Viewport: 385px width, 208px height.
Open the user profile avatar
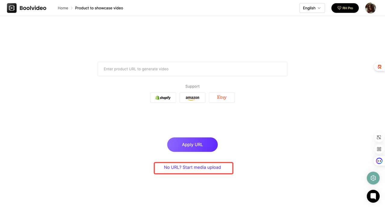tap(371, 8)
